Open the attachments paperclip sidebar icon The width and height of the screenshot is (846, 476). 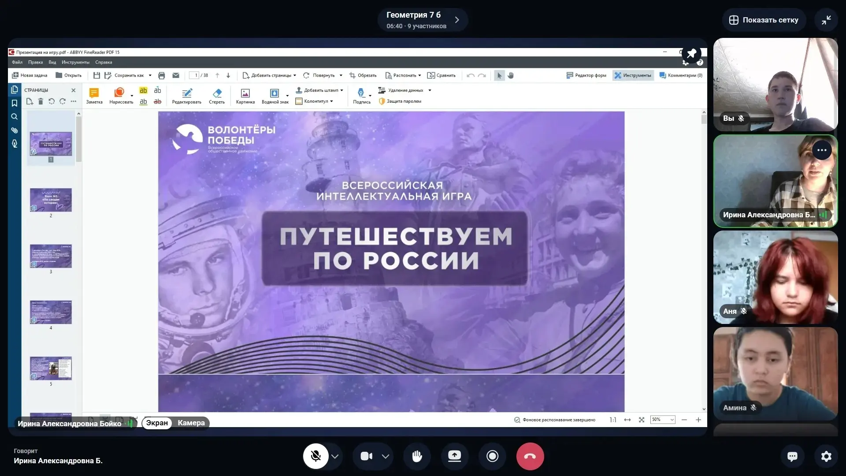point(15,130)
